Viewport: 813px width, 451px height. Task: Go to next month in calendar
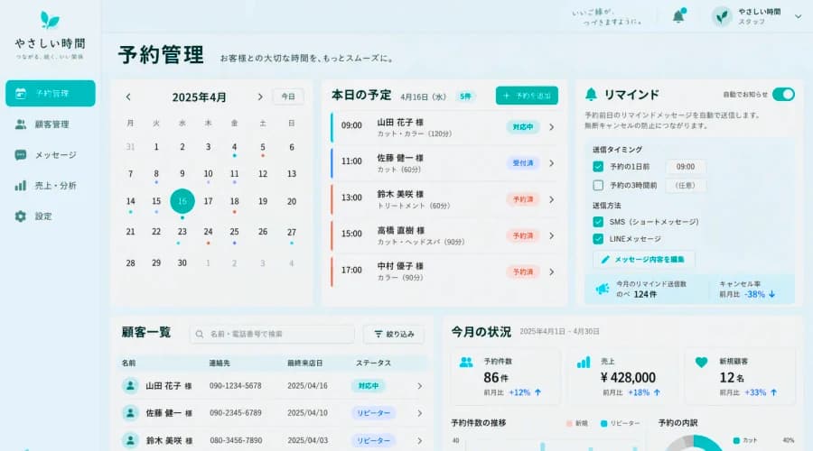260,97
